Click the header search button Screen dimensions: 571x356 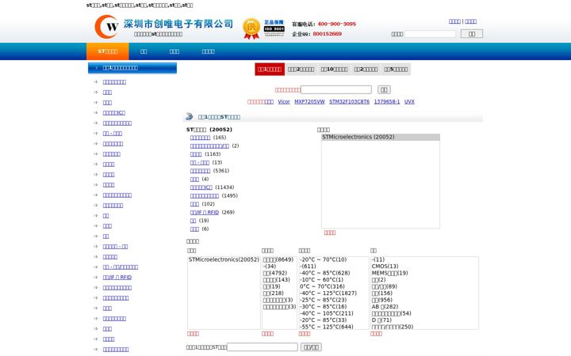(472, 34)
